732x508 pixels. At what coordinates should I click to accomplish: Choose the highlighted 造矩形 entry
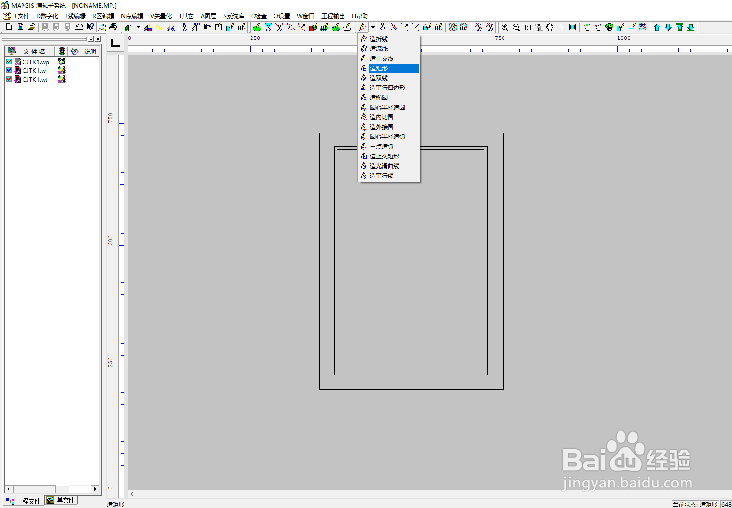coord(389,68)
